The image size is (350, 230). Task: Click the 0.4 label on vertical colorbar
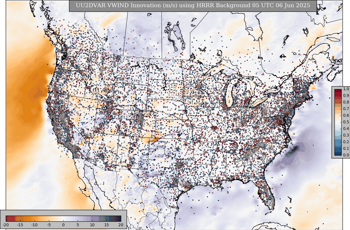pos(346,129)
